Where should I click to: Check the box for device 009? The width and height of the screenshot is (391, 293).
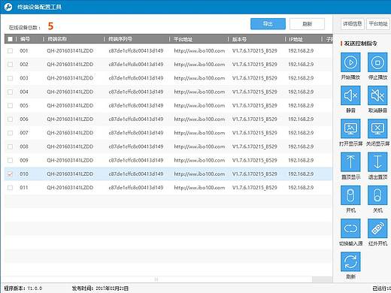tap(10, 160)
